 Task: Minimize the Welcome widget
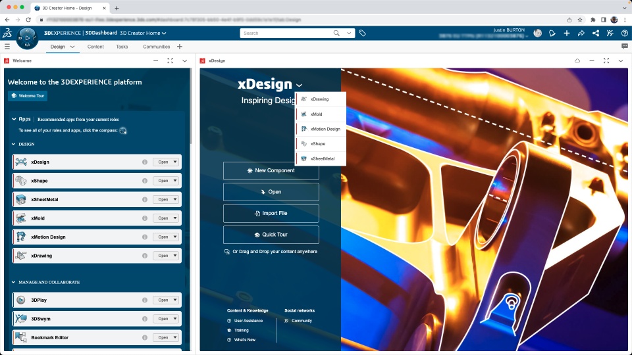point(155,60)
